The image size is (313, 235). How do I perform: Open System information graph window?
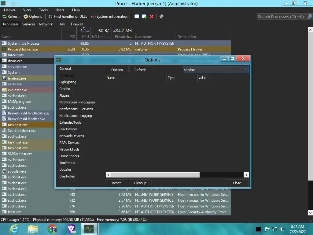[x=110, y=17]
